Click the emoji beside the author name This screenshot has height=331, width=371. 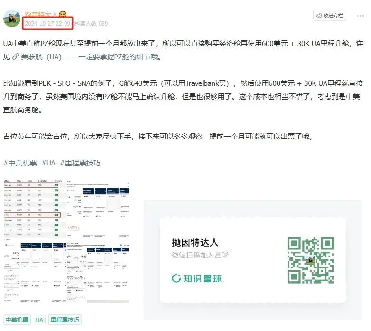point(63,15)
